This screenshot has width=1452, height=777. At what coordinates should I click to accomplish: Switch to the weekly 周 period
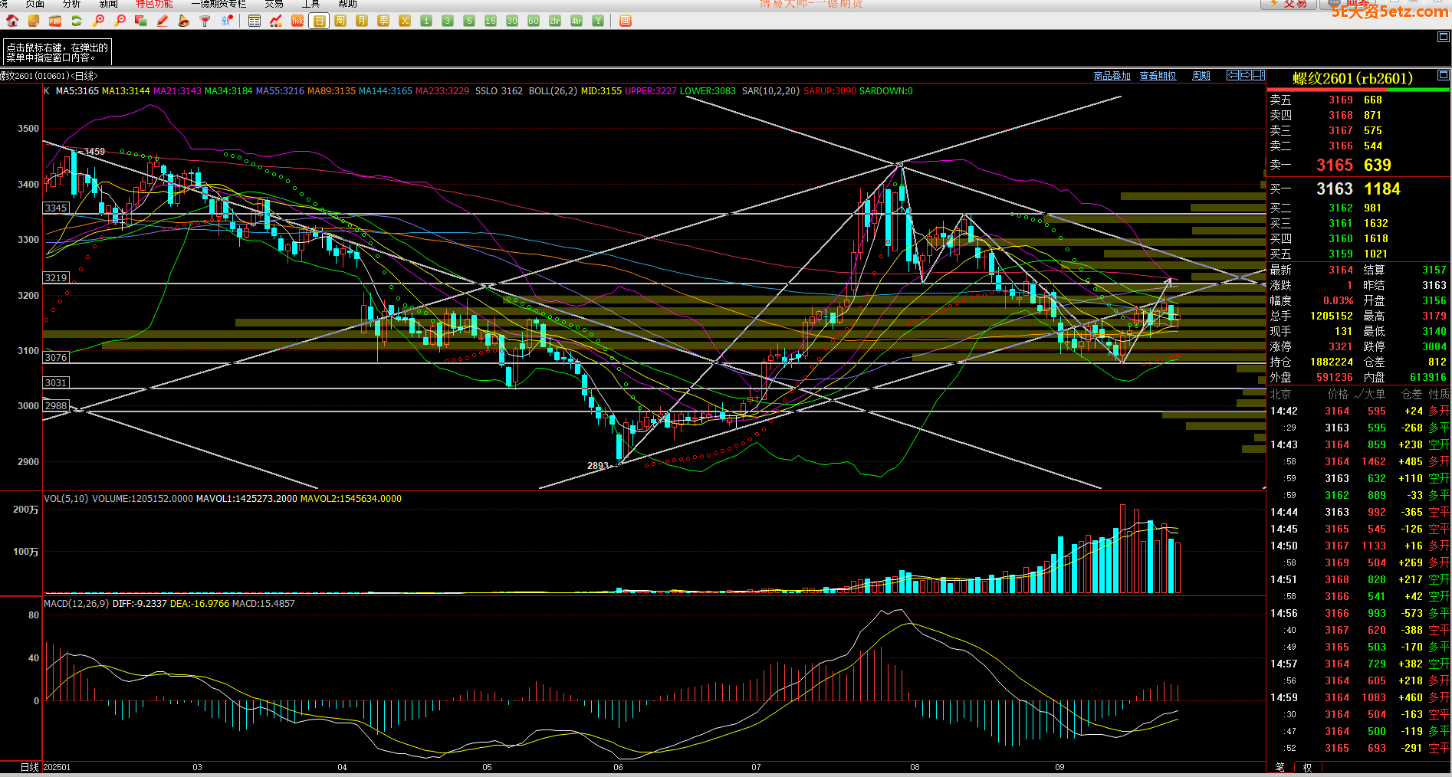tap(340, 21)
